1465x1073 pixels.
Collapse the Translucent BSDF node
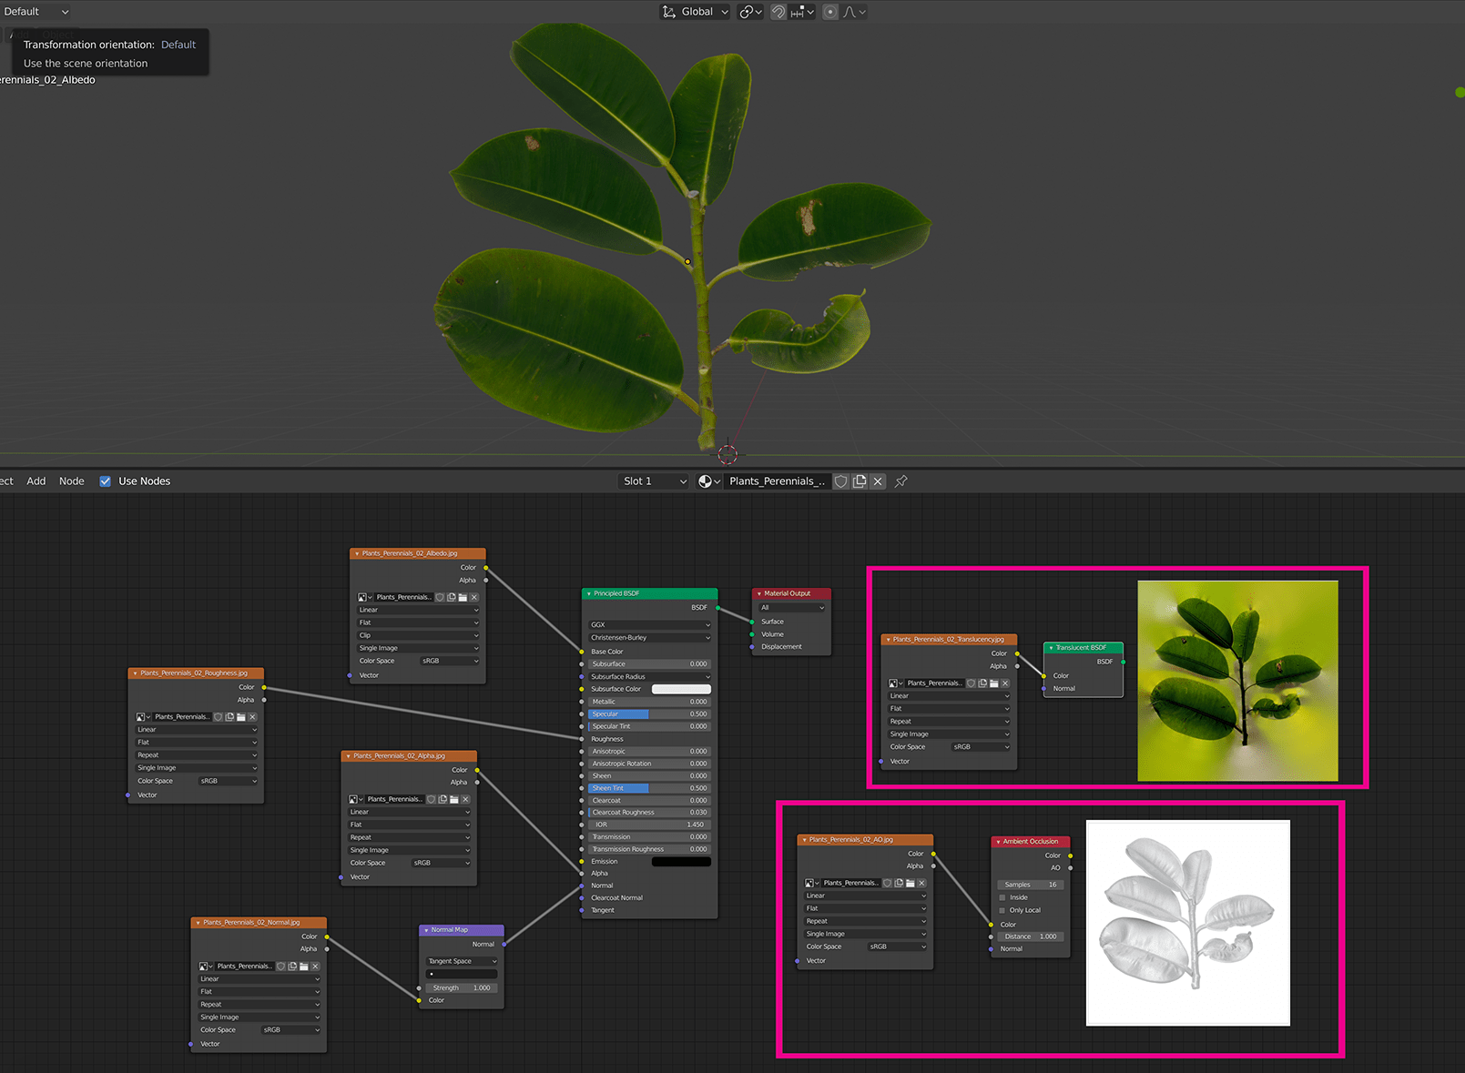[x=1051, y=648]
